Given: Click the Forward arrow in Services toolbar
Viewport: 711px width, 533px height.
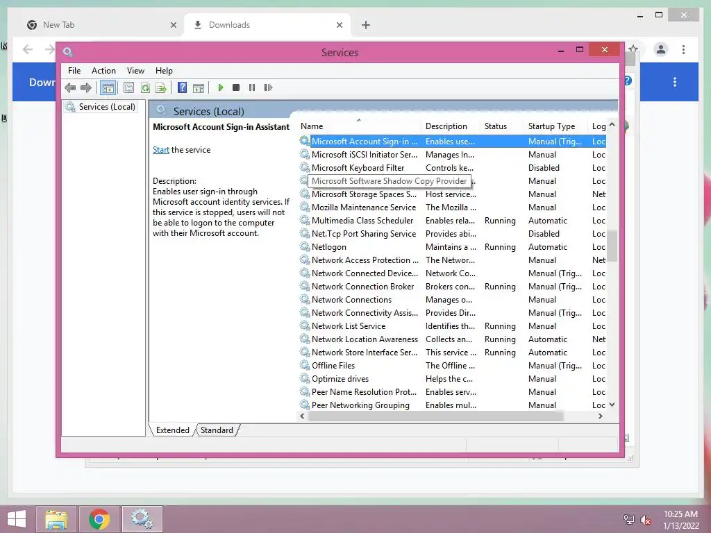Looking at the screenshot, I should click(85, 87).
